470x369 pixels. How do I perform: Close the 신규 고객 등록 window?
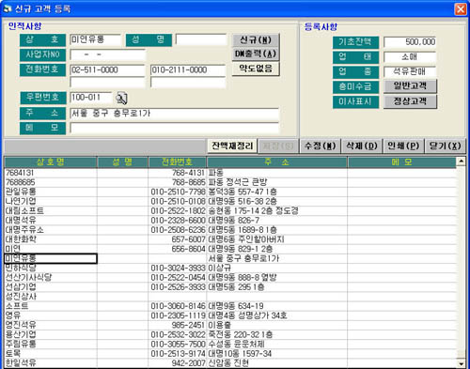(461, 9)
